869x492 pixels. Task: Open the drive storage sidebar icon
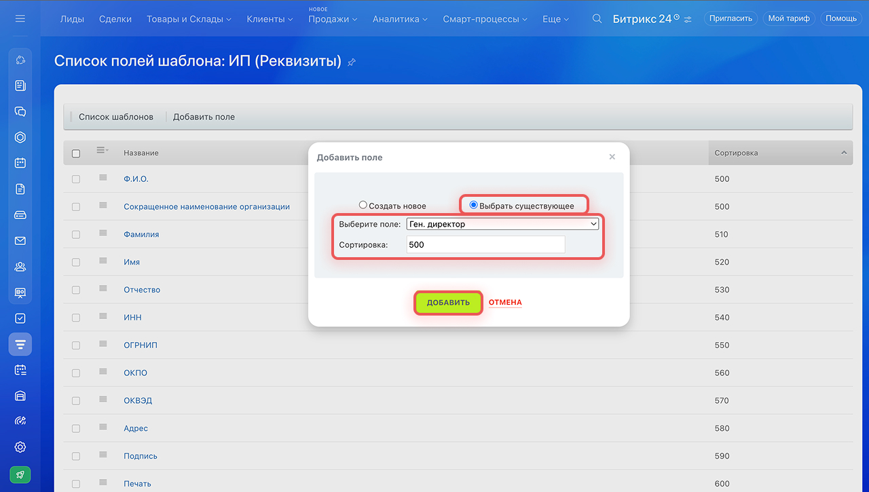tap(20, 215)
